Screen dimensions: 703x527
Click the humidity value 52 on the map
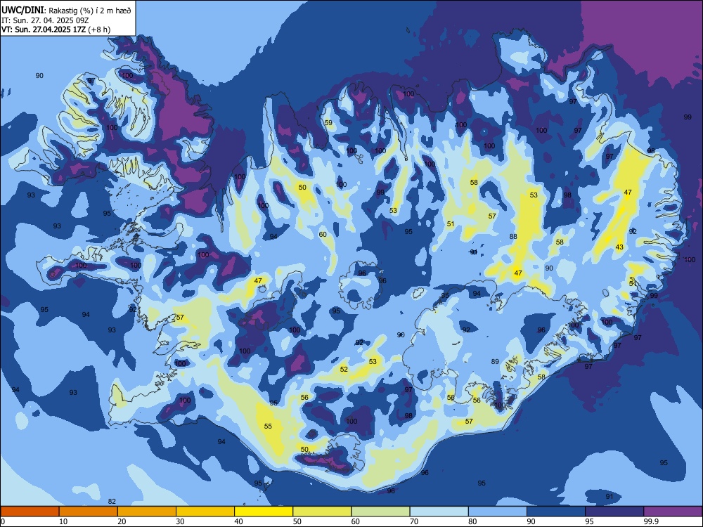point(344,370)
